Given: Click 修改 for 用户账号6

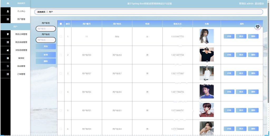Looking at the screenshot, I should coord(241,92).
